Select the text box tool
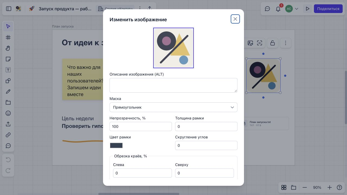 [x=8, y=70]
